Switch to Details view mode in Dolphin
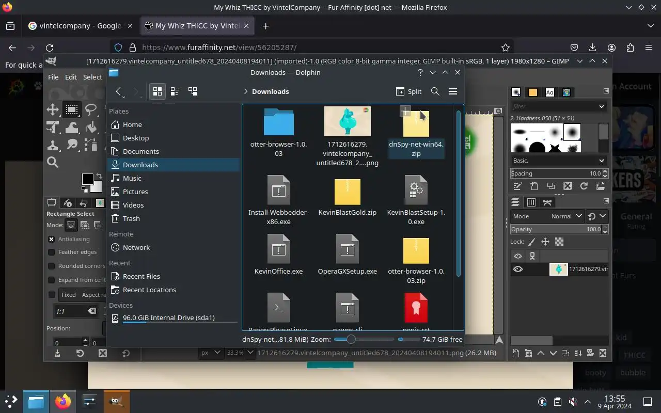Screen dimensions: 661x413 [x=193, y=91]
